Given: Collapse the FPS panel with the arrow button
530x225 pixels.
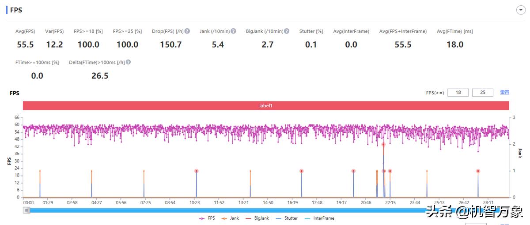Looking at the screenshot, I should pyautogui.click(x=520, y=11).
